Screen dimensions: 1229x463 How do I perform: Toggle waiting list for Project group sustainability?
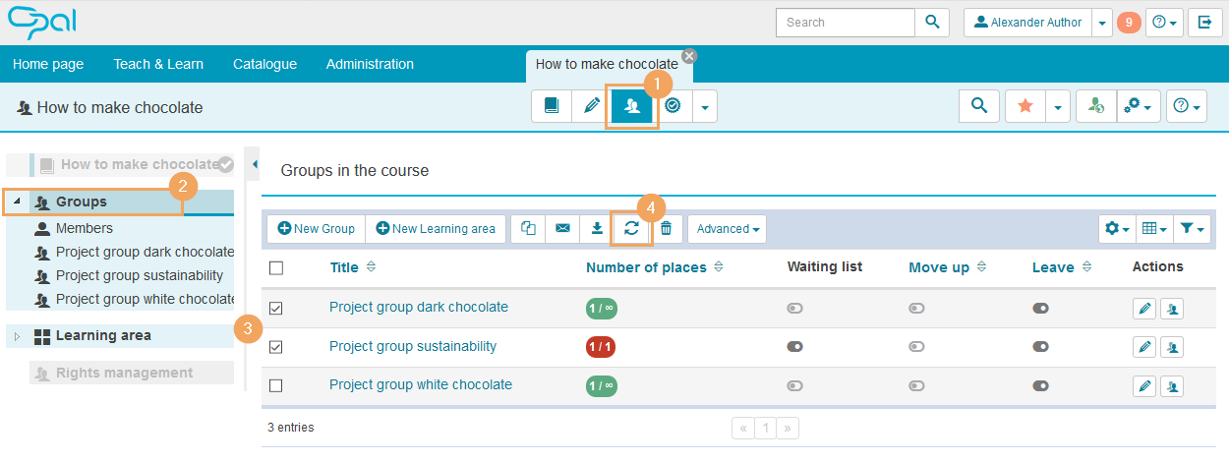(795, 347)
